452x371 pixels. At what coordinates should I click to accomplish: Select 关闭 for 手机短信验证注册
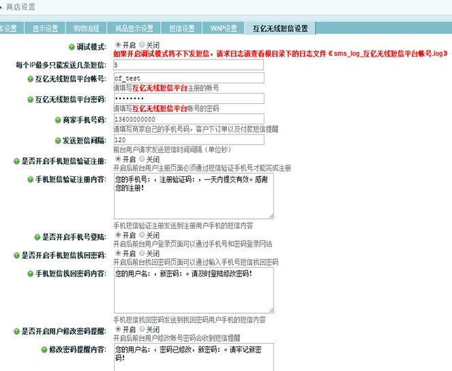(142, 159)
